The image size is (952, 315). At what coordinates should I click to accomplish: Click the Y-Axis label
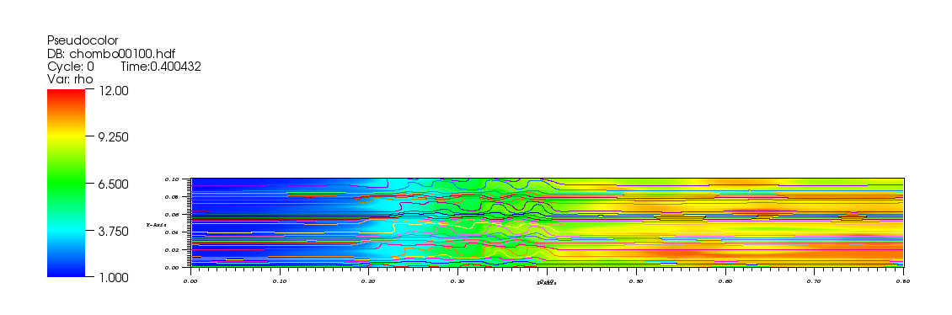coord(156,225)
